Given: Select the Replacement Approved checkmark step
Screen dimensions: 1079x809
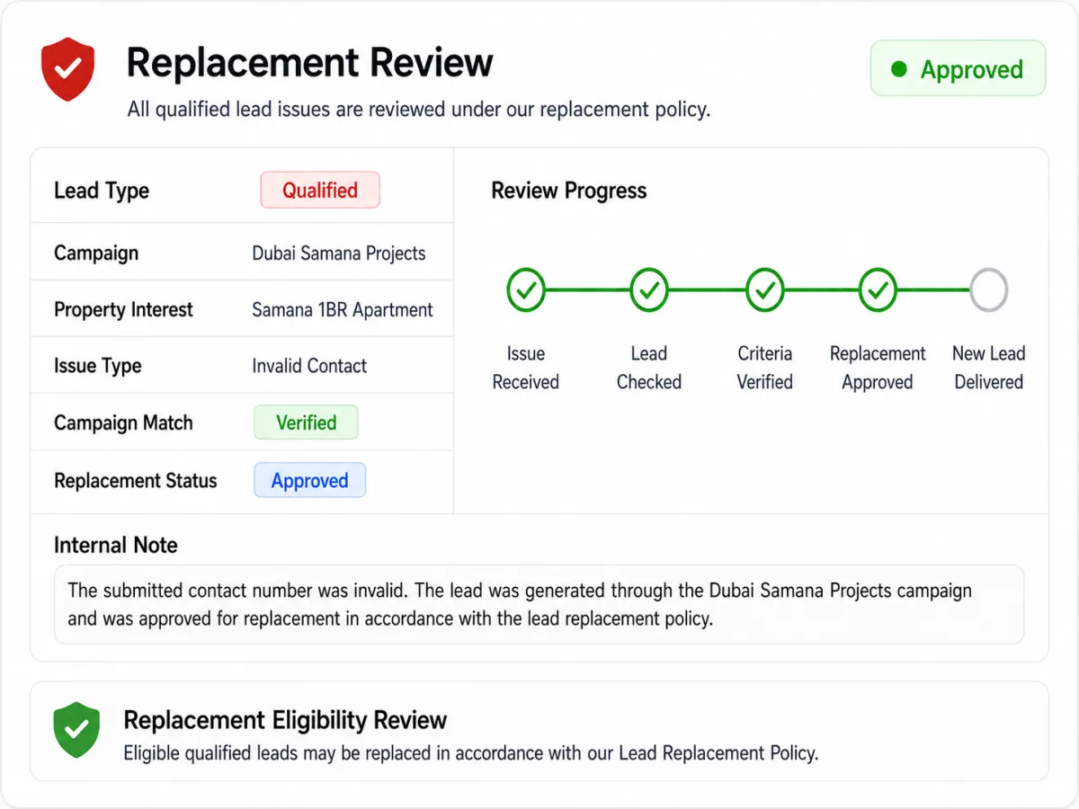Looking at the screenshot, I should point(878,290).
